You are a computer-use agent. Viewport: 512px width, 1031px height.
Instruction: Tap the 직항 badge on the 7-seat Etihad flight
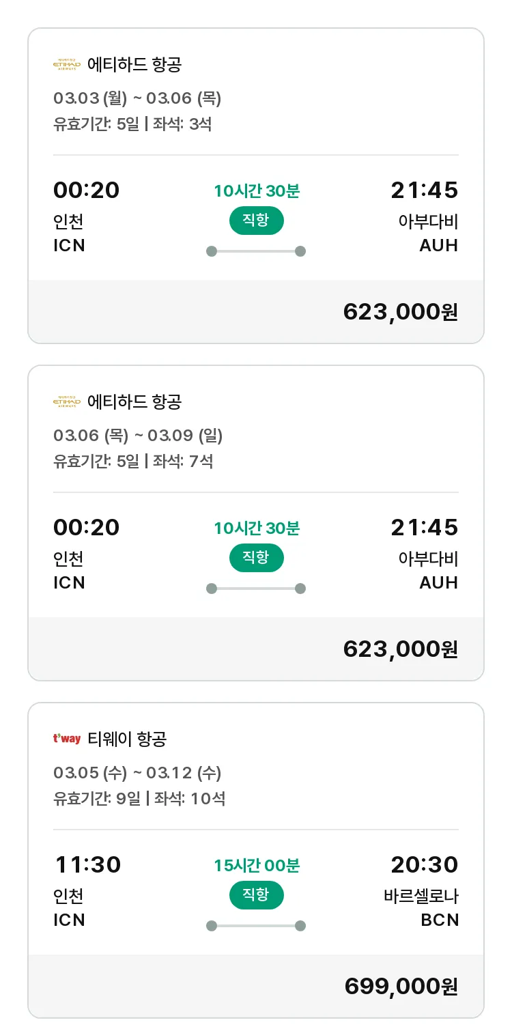[256, 558]
